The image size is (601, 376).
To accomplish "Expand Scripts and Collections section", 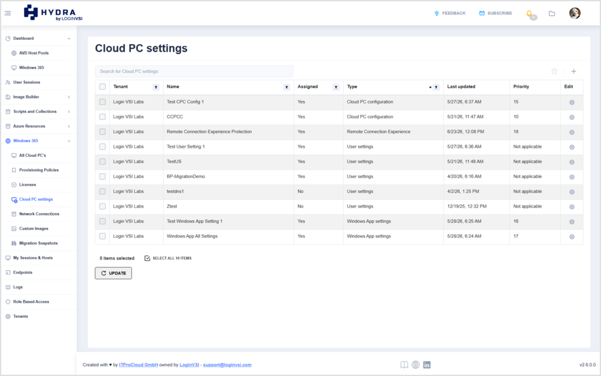I will (x=69, y=112).
